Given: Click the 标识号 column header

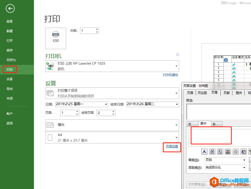Looking at the screenshot, I should [x=219, y=59].
